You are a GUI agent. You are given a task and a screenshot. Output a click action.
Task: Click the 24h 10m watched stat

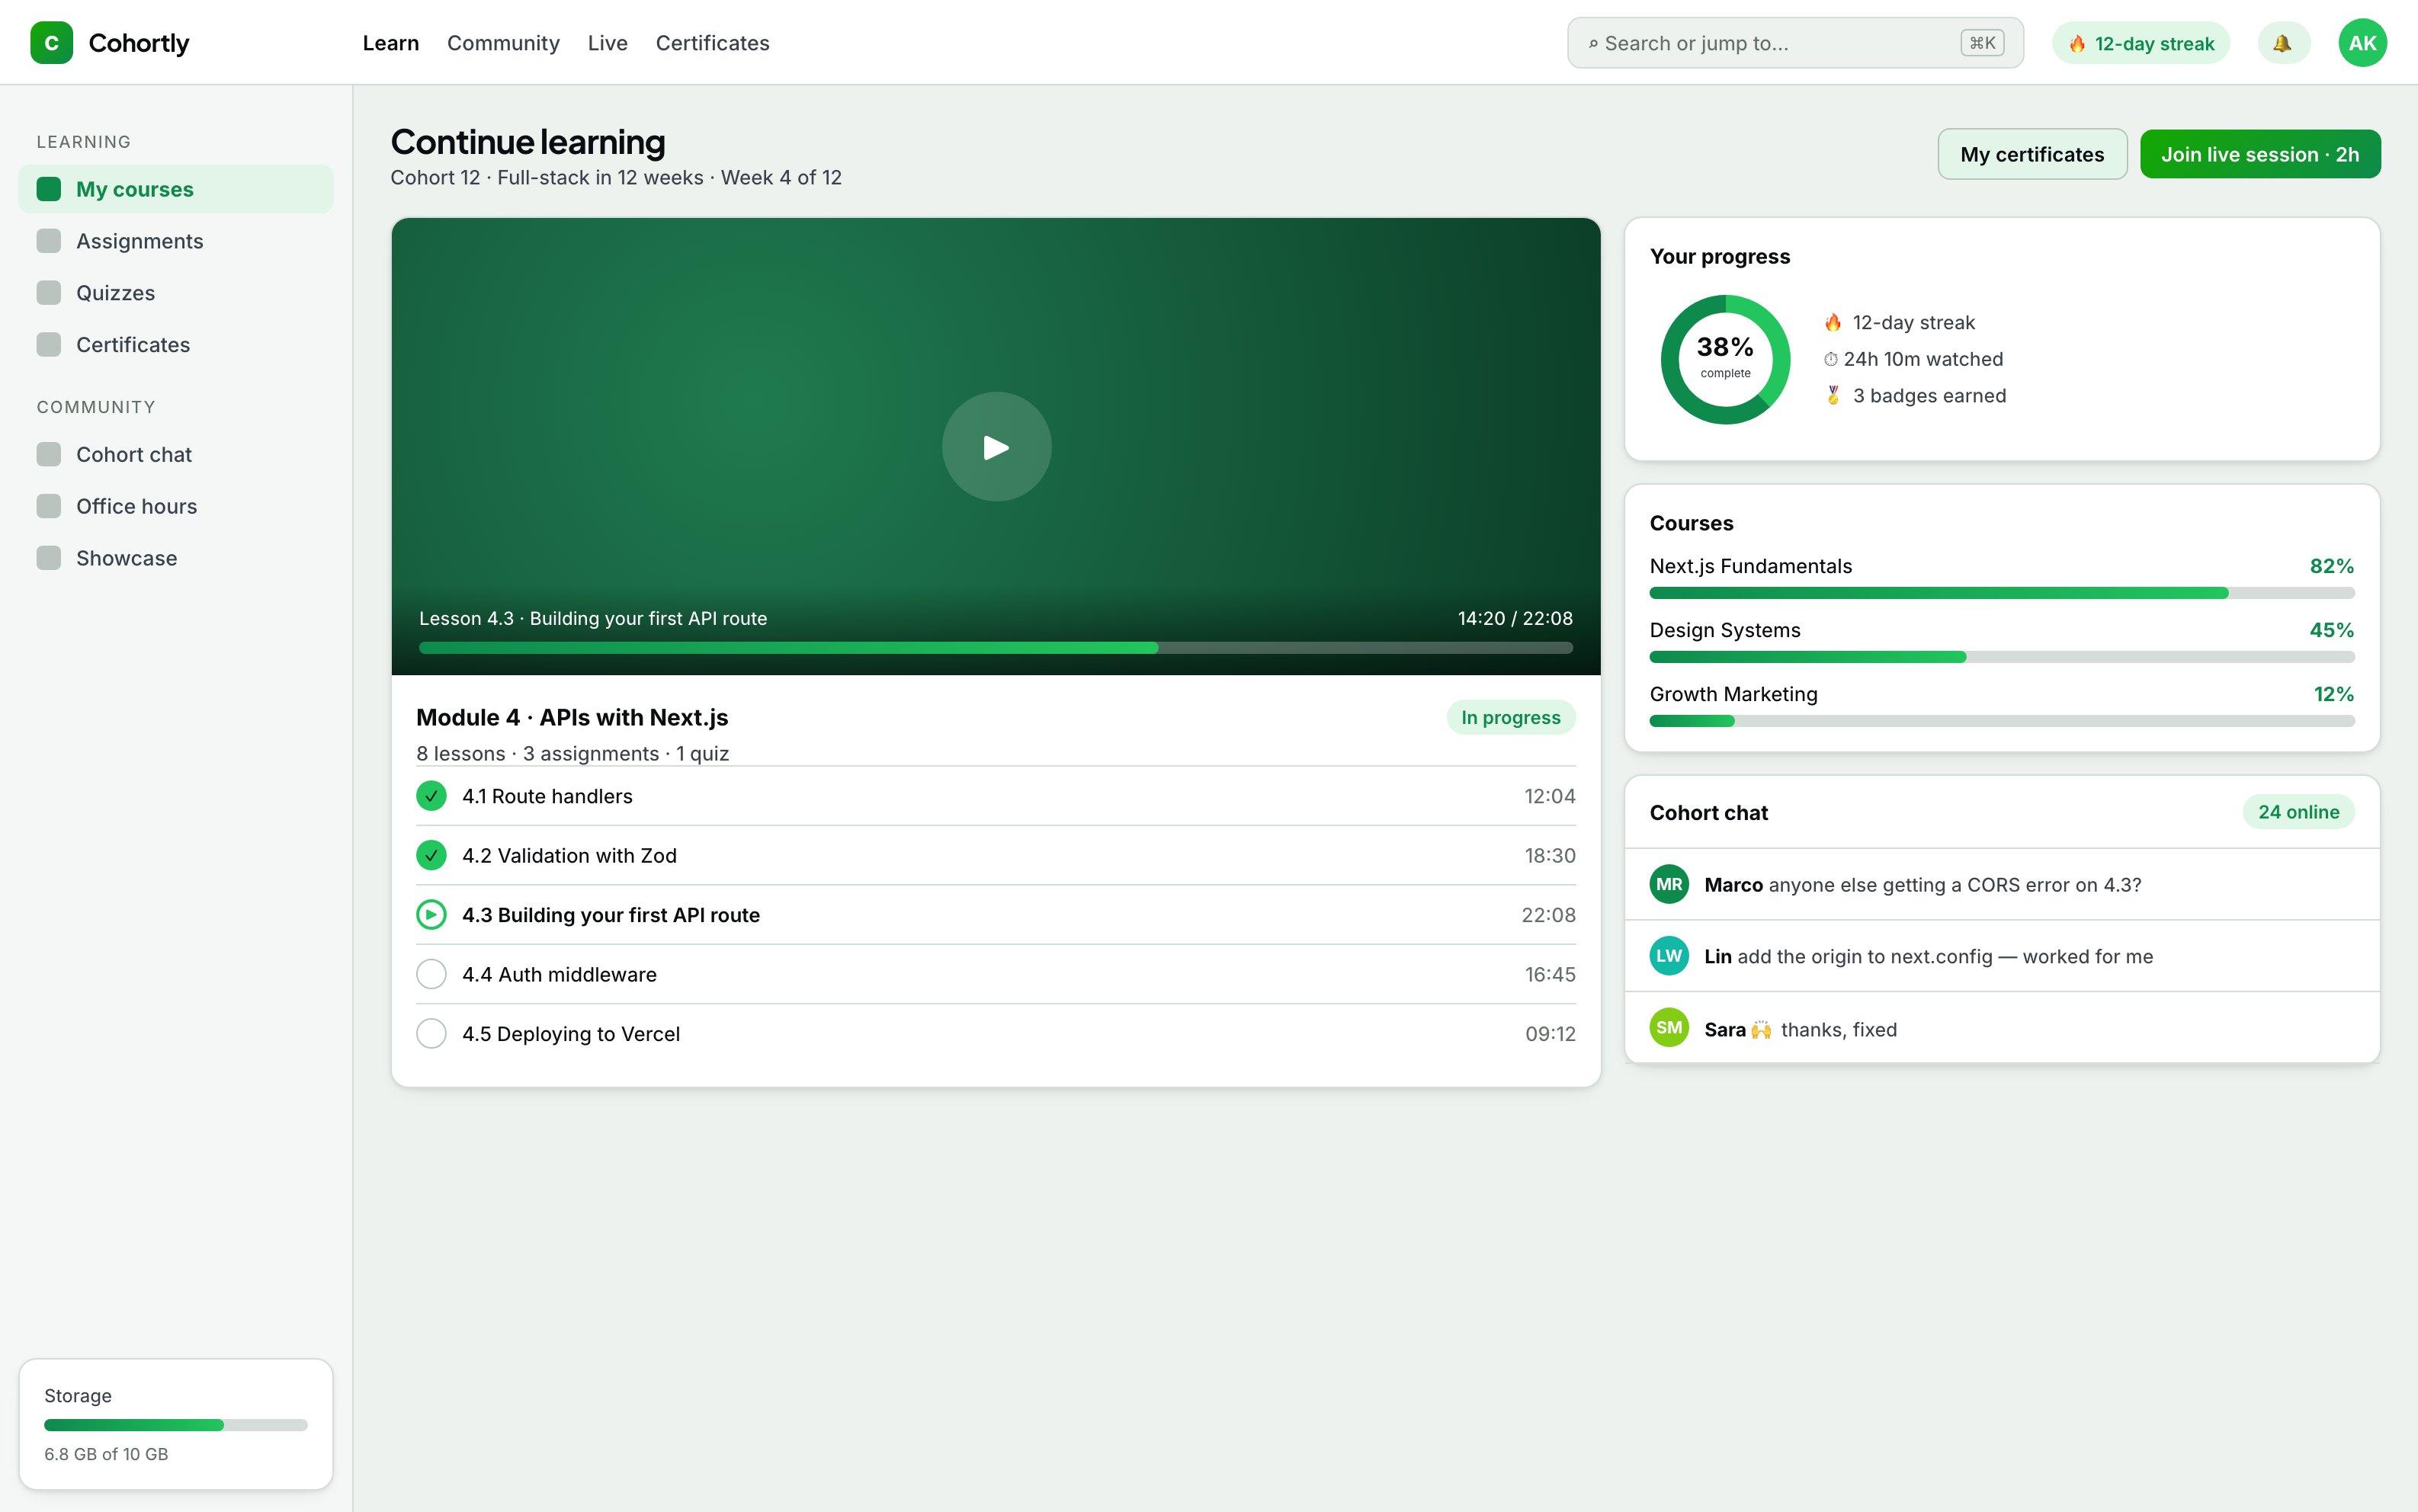[1914, 359]
